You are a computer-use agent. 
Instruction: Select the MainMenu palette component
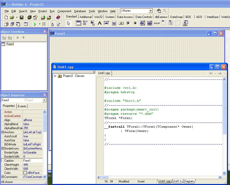[x=85, y=23]
